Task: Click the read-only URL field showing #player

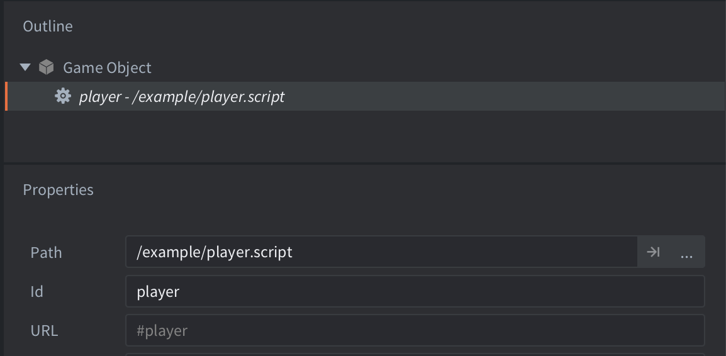Action: (x=415, y=330)
